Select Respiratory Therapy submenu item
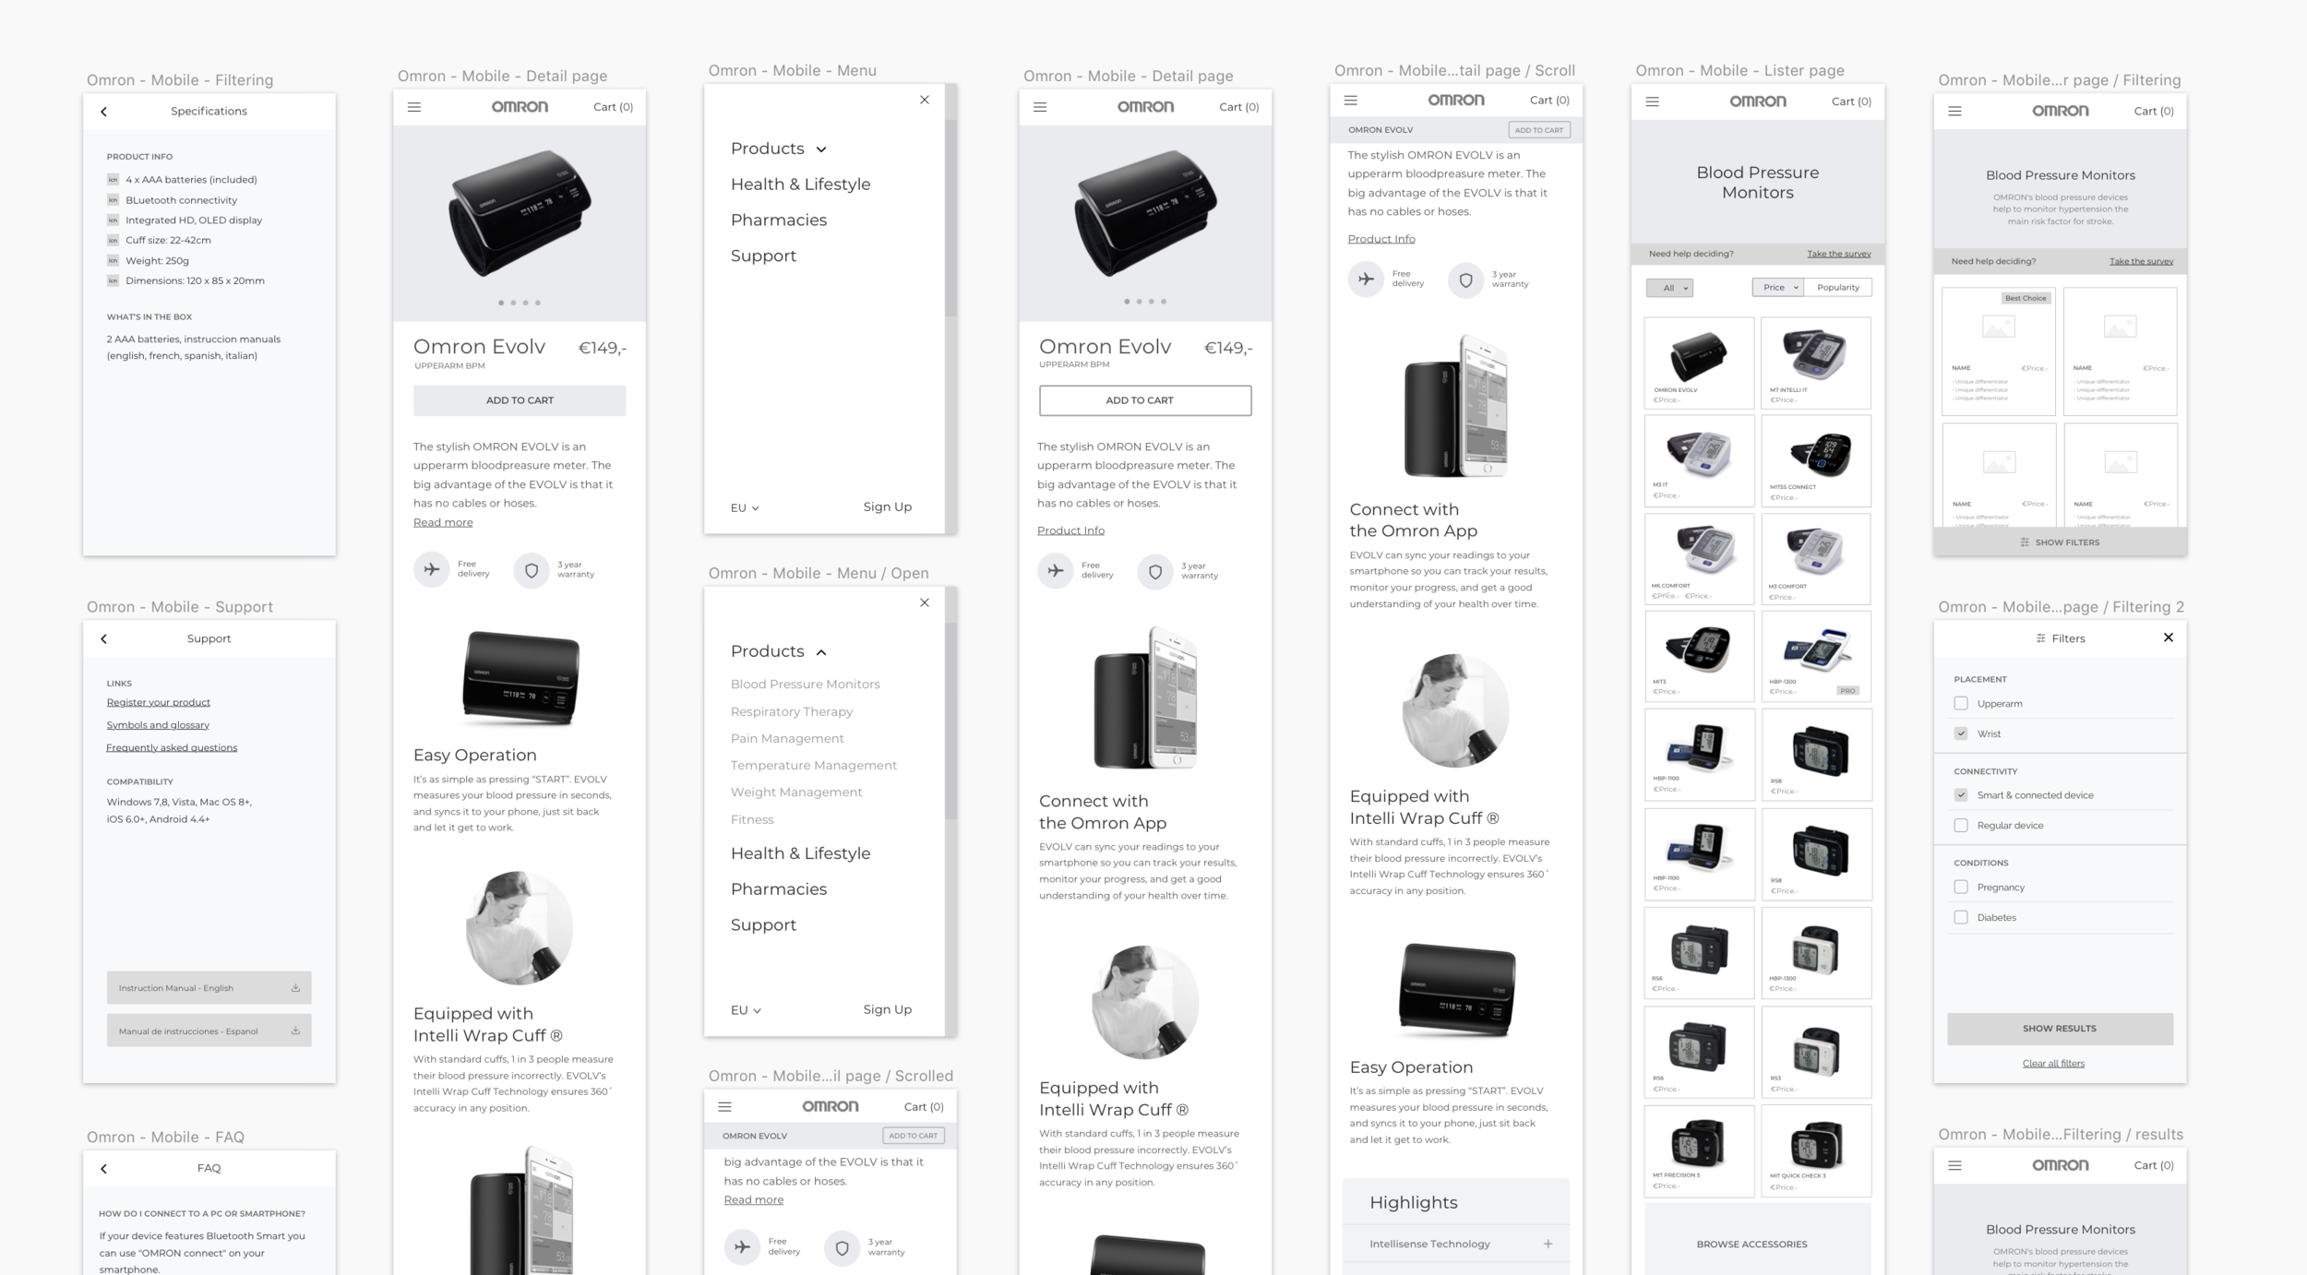Image resolution: width=2307 pixels, height=1275 pixels. [792, 711]
